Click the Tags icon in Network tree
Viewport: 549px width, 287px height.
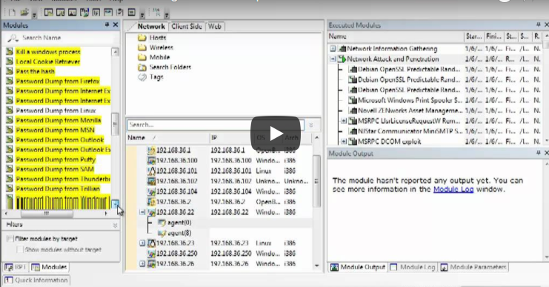[142, 77]
